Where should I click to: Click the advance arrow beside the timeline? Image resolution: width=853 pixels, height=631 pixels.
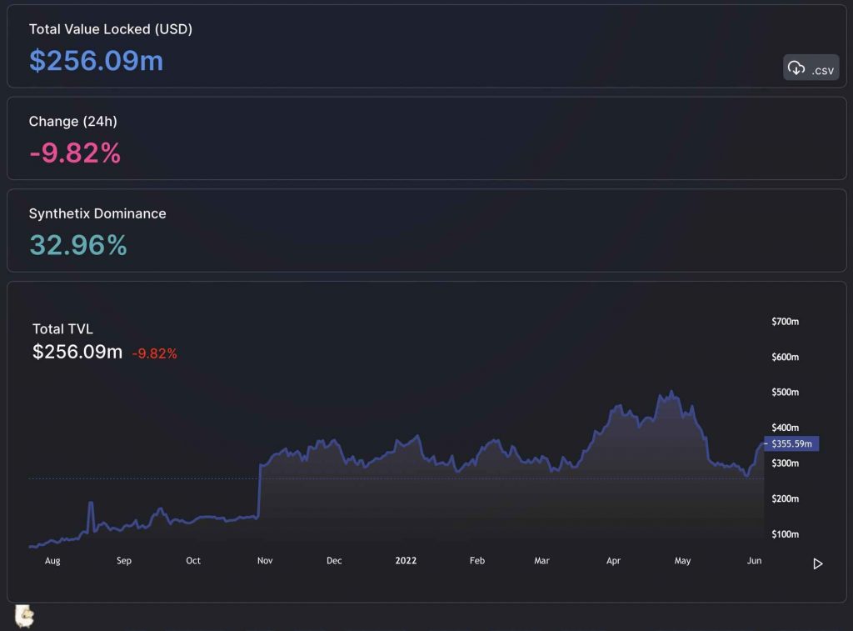point(818,563)
